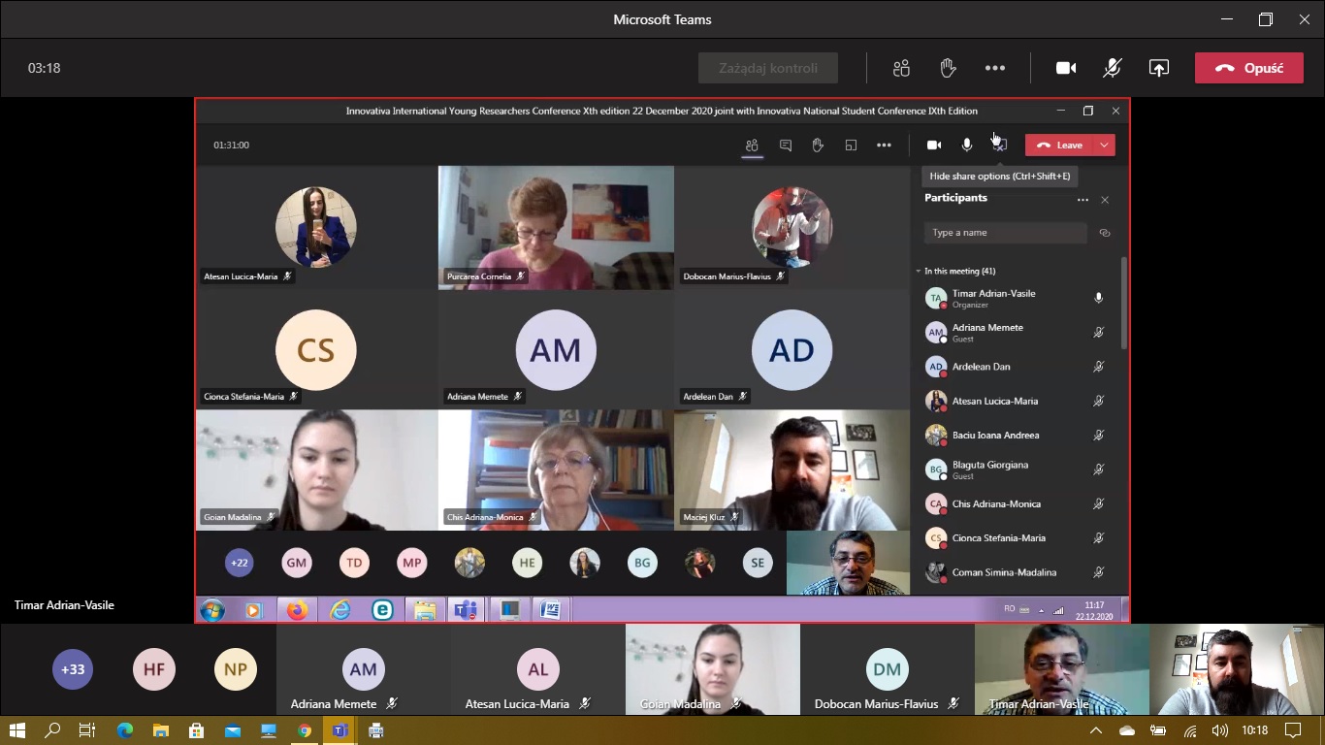Viewport: 1325px width, 745px height.
Task: Open more actions ellipsis in top Teams toolbar
Action: 994,68
